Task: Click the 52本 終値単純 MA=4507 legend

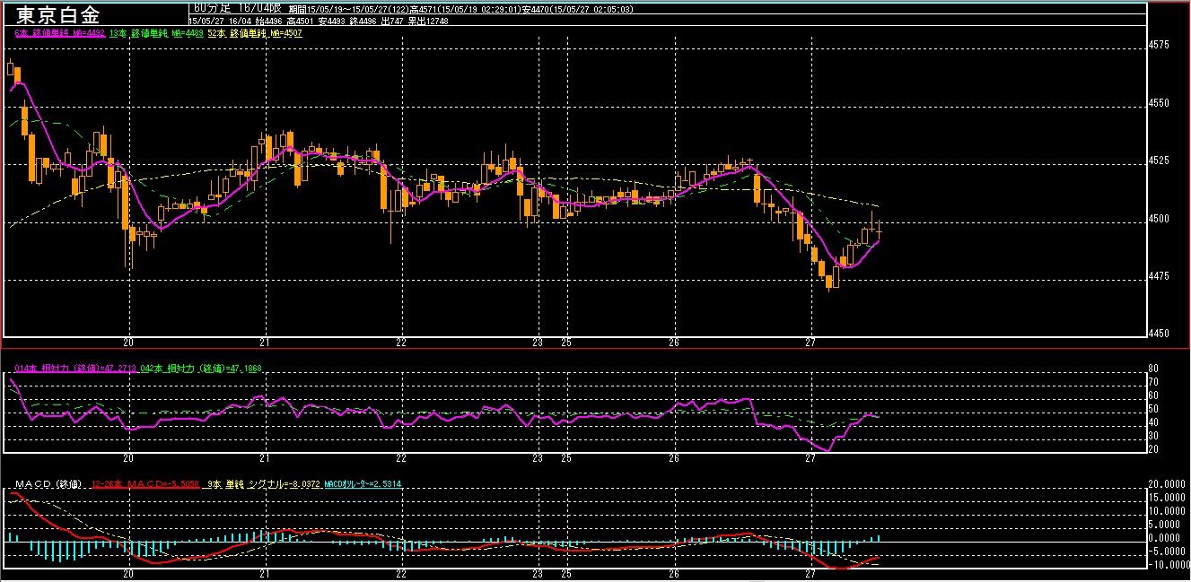Action: [x=253, y=33]
